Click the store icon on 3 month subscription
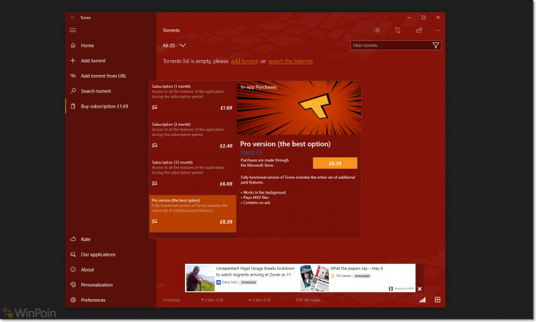The height and width of the screenshot is (322, 536). pyautogui.click(x=155, y=145)
